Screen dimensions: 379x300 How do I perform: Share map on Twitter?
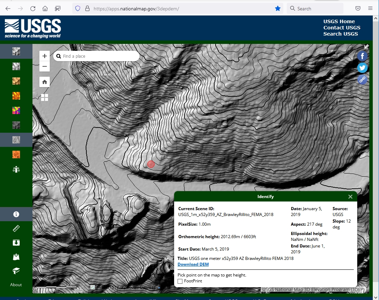pos(362,68)
